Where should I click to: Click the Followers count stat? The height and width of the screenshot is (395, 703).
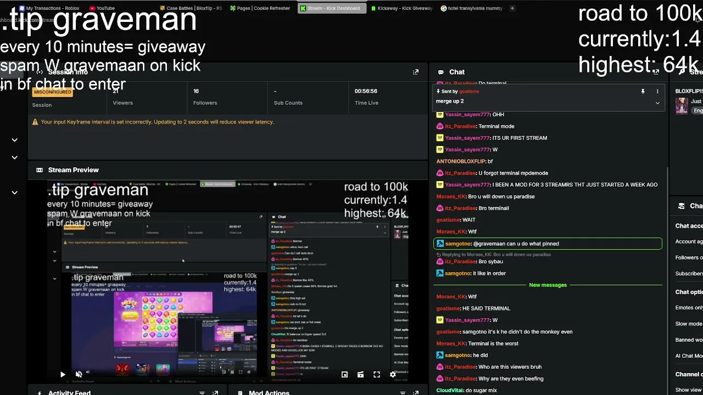click(205, 97)
